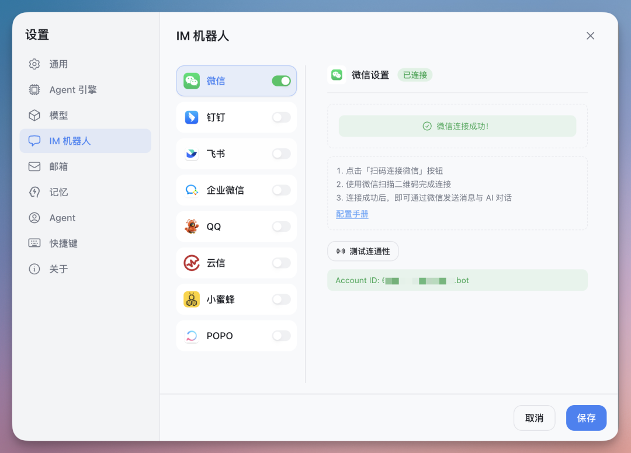This screenshot has height=453, width=631.
Task: Enable the 企业微信 toggle switch
Action: tap(281, 190)
